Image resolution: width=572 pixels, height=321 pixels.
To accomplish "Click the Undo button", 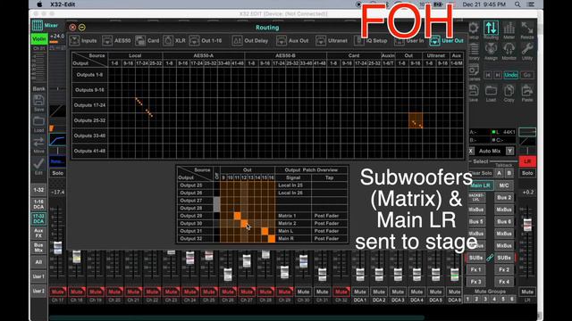I will pos(510,75).
